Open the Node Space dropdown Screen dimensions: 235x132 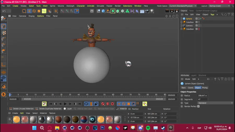pos(183,6)
